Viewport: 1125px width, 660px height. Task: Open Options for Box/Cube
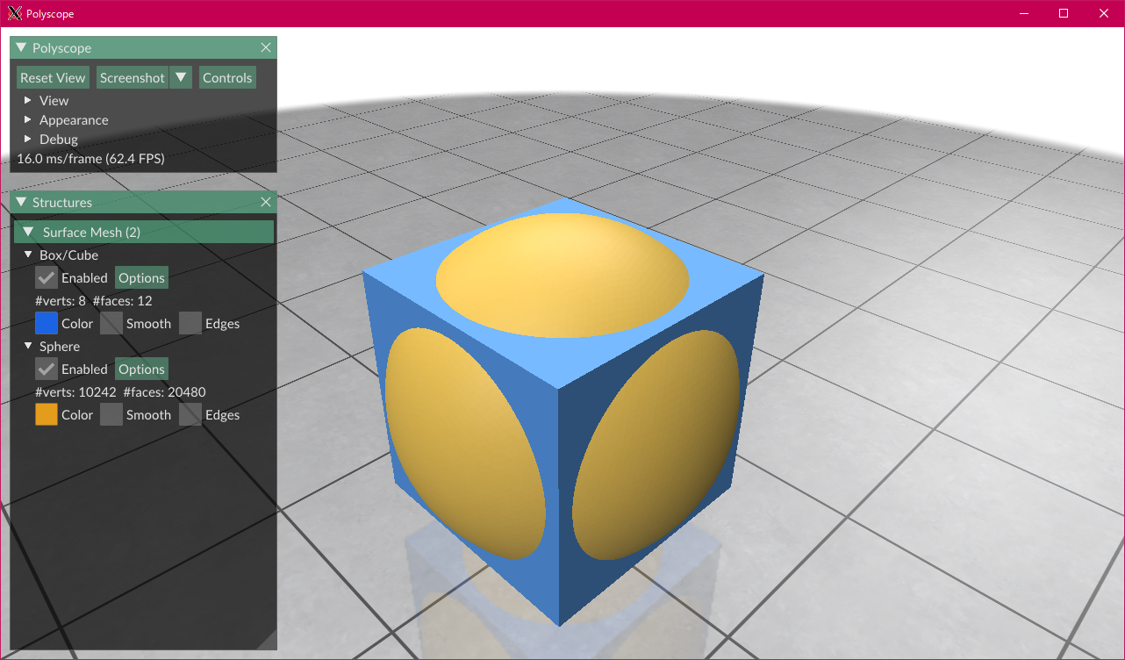141,277
